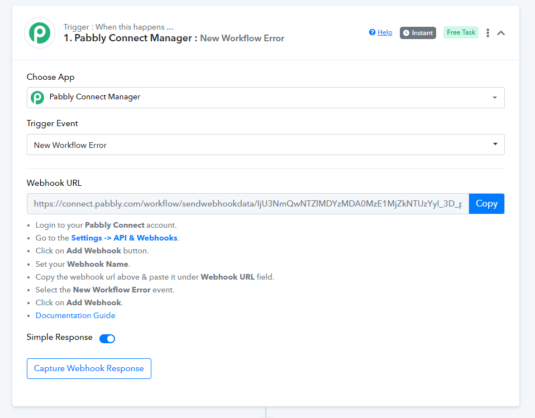The width and height of the screenshot is (535, 418).
Task: Click inside the Webhook URL field
Action: [247, 204]
